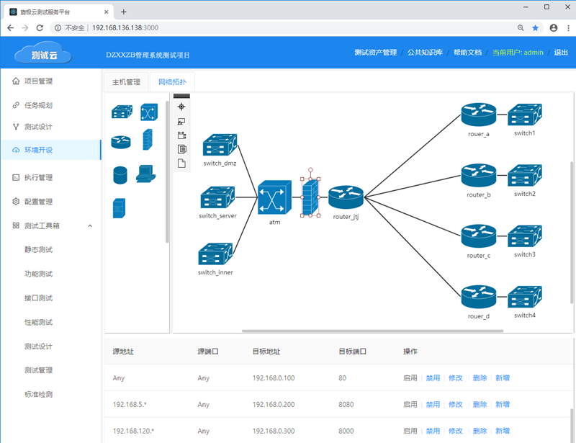Screen dimensions: 576x443
Task: Pick the database cylinder shape from the palette
Action: tap(120, 174)
